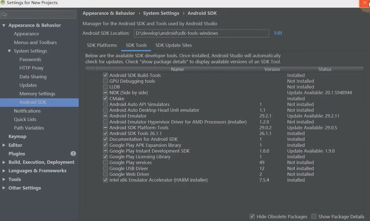The height and width of the screenshot is (221, 370).
Task: Expand Languages & Frameworks node
Action: click(4, 171)
